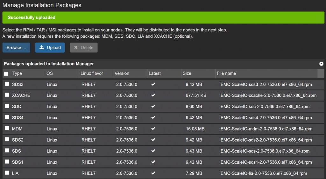
Task: Toggle the select-all header checkbox
Action: click(6, 74)
